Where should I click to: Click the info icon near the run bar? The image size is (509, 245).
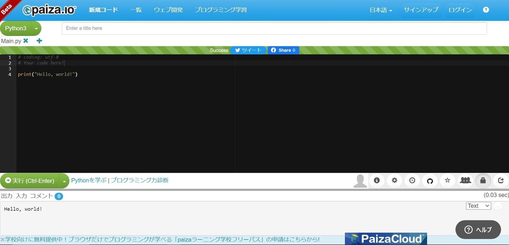click(377, 180)
